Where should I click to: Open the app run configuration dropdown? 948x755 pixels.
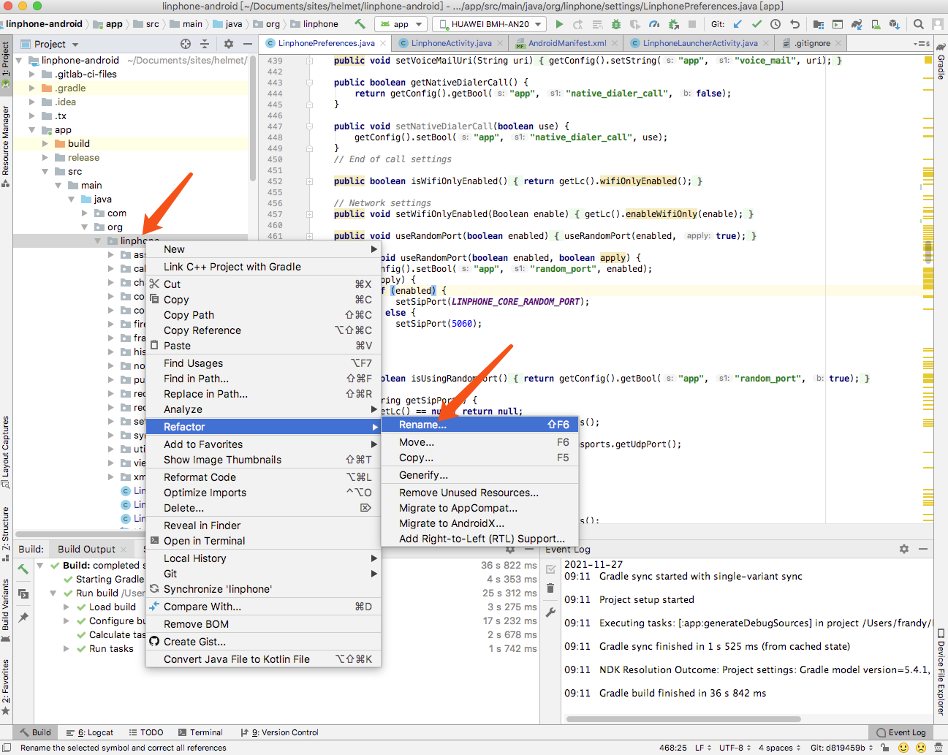coord(401,24)
